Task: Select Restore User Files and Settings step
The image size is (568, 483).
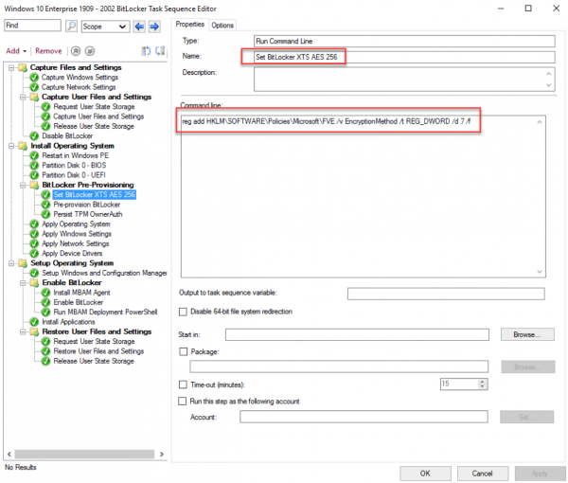Action: [x=98, y=351]
